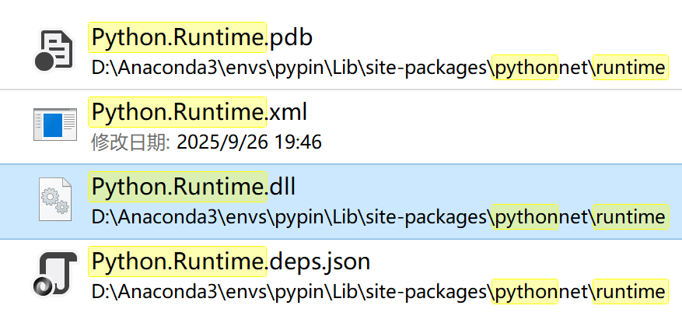Image resolution: width=682 pixels, height=323 pixels.
Task: Click the folder path under Python.Runtime.pdb
Action: [379, 68]
